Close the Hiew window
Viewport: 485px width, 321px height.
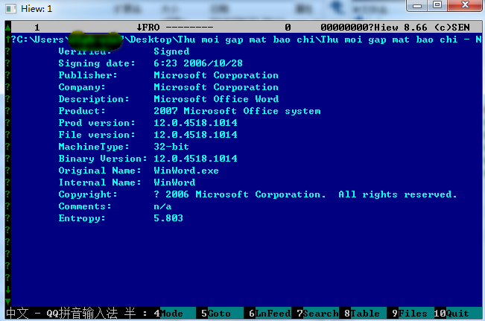pos(465,5)
